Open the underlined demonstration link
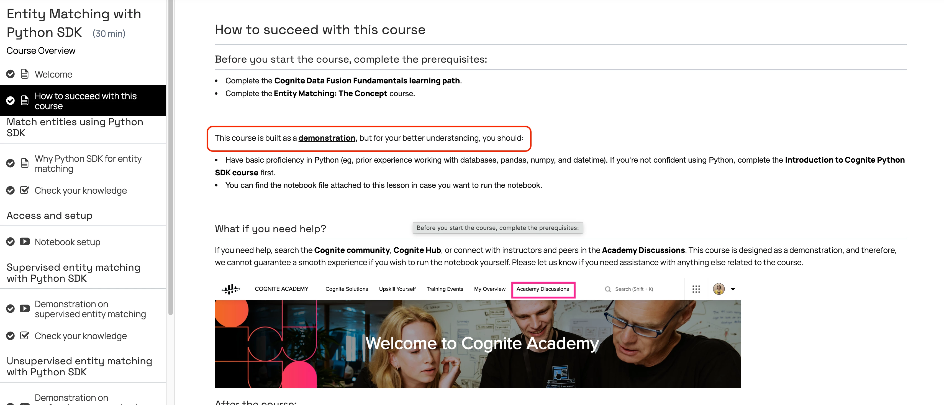 (327, 138)
